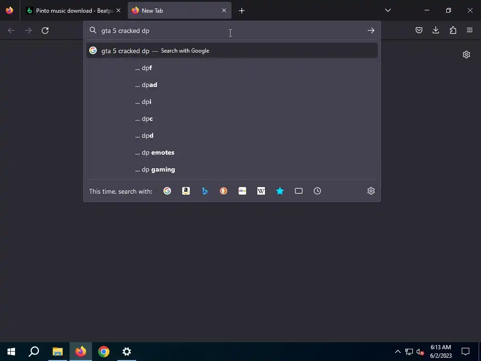481x361 pixels.
Task: Open search settings gear in dropdown
Action: click(x=371, y=191)
